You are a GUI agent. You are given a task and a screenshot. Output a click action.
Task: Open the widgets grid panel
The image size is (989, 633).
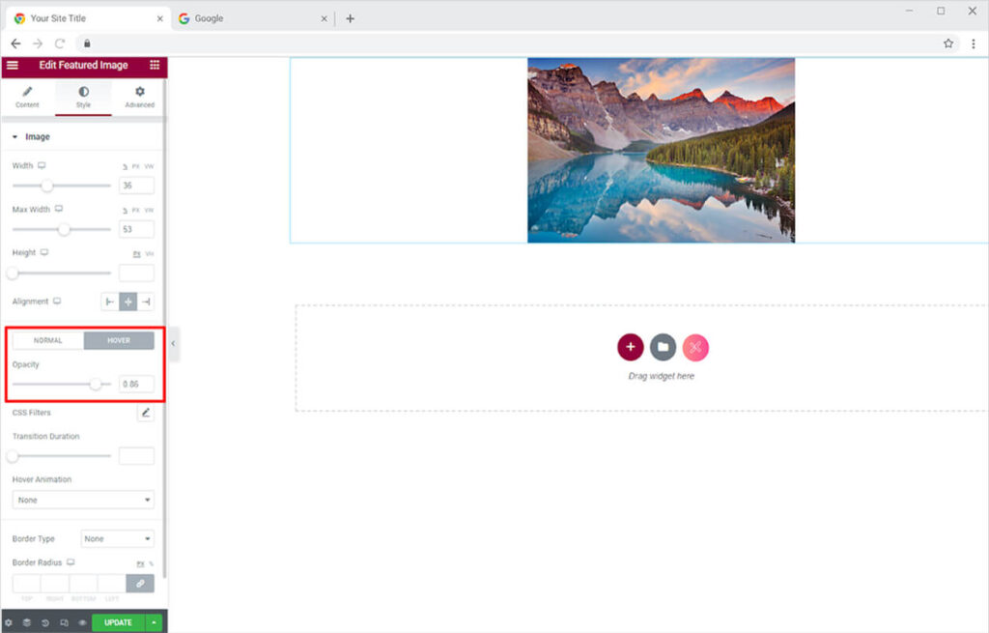[155, 65]
